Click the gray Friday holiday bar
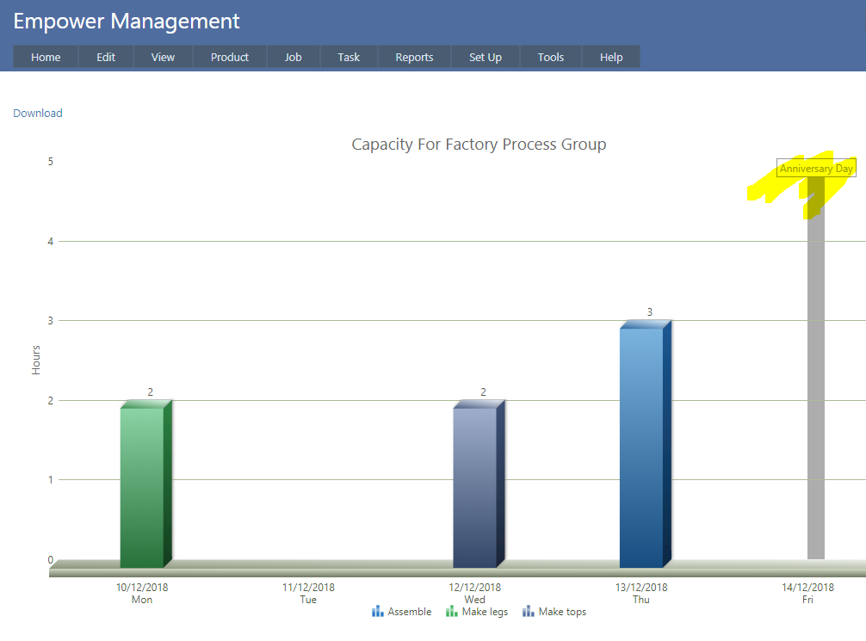Screen dimensions: 866x641 [x=815, y=387]
